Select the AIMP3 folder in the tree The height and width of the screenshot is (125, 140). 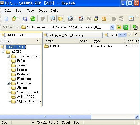(x=17, y=52)
